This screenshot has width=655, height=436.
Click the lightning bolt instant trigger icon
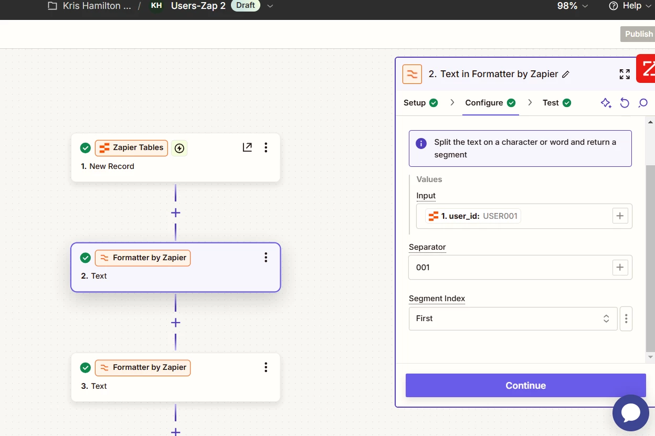[x=179, y=148]
